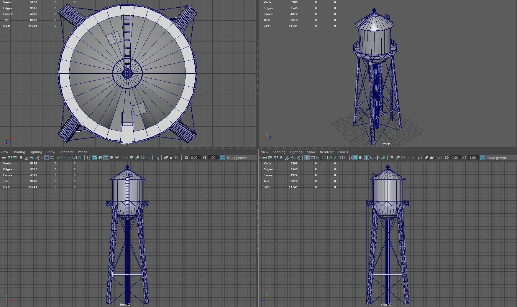517x307 pixels.
Task: Click the Bookmarks icon in front viewport
Action: (x=21, y=158)
